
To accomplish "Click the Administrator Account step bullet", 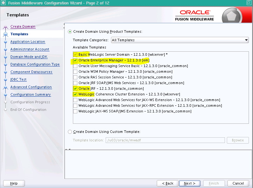I will [x=5, y=49].
